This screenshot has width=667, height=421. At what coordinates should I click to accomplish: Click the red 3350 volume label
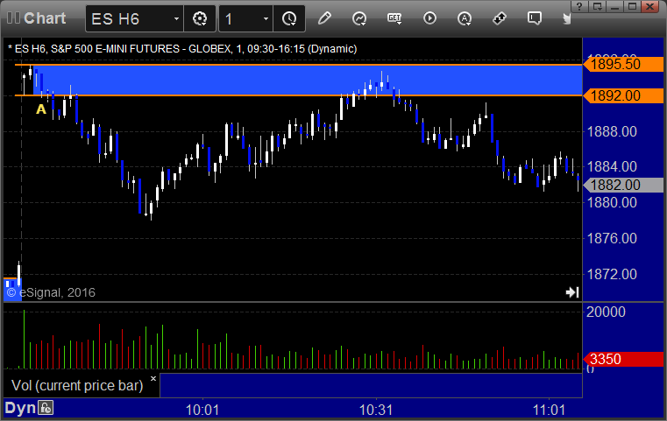623,360
